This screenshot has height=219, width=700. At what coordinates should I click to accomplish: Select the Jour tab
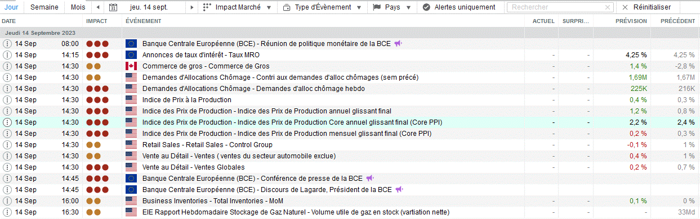click(x=12, y=7)
